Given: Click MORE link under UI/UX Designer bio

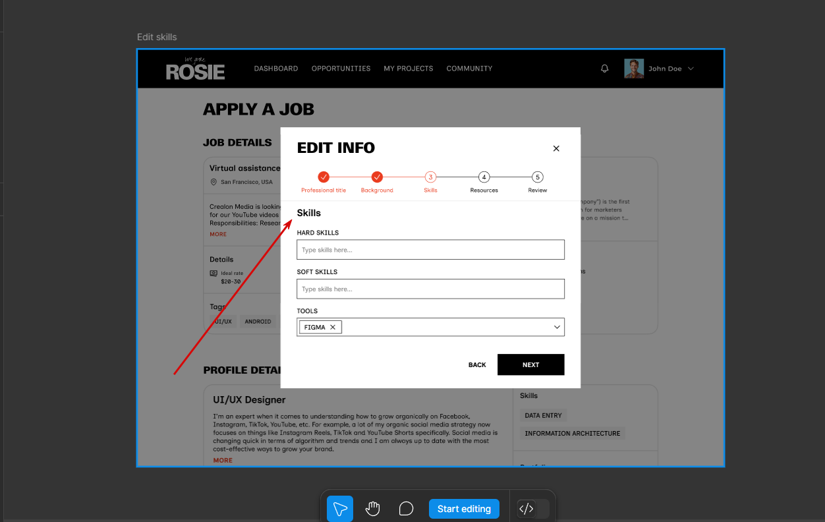Looking at the screenshot, I should (x=223, y=460).
